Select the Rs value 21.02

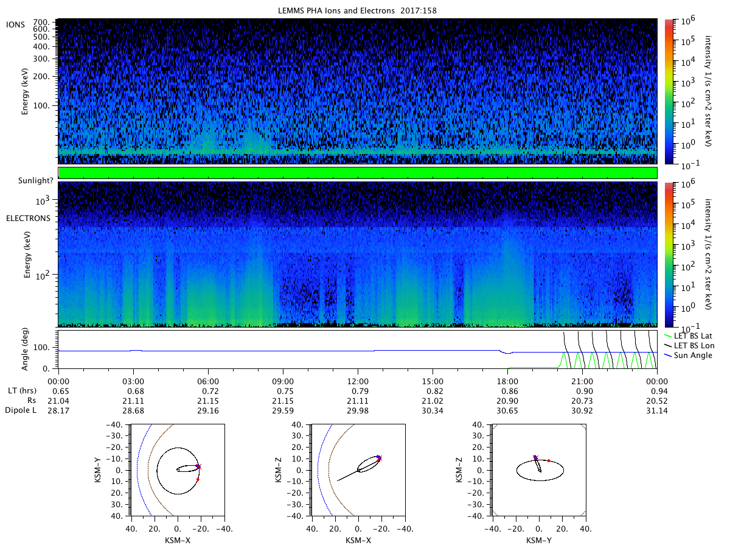pos(433,401)
